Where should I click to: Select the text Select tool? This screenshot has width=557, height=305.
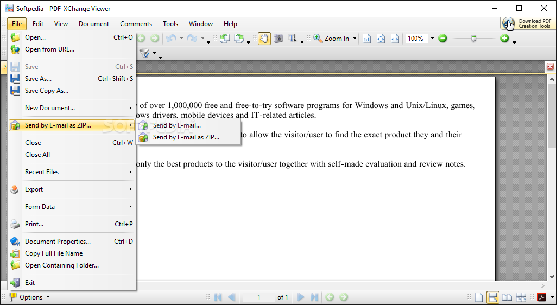click(293, 39)
